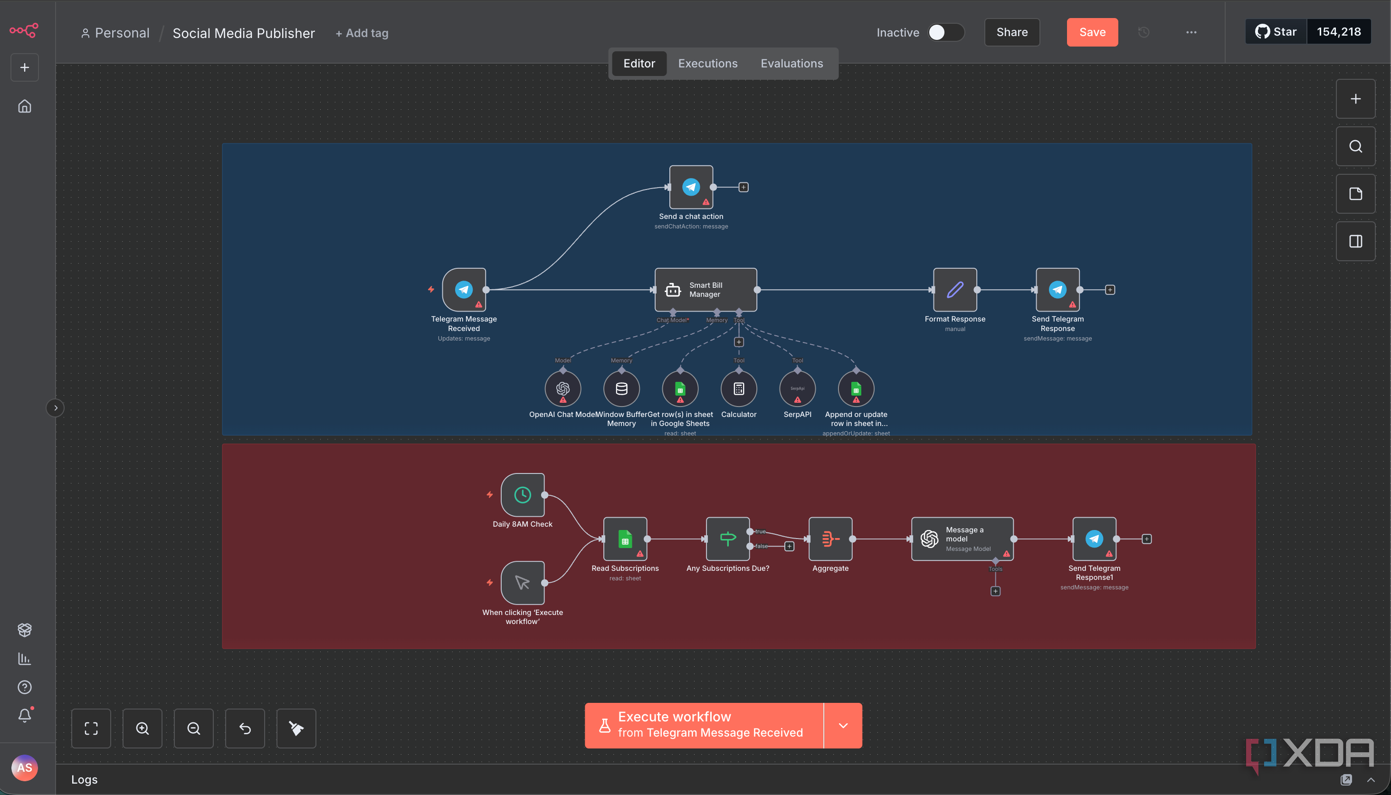Select the Message a model node
The height and width of the screenshot is (795, 1391).
coord(962,539)
